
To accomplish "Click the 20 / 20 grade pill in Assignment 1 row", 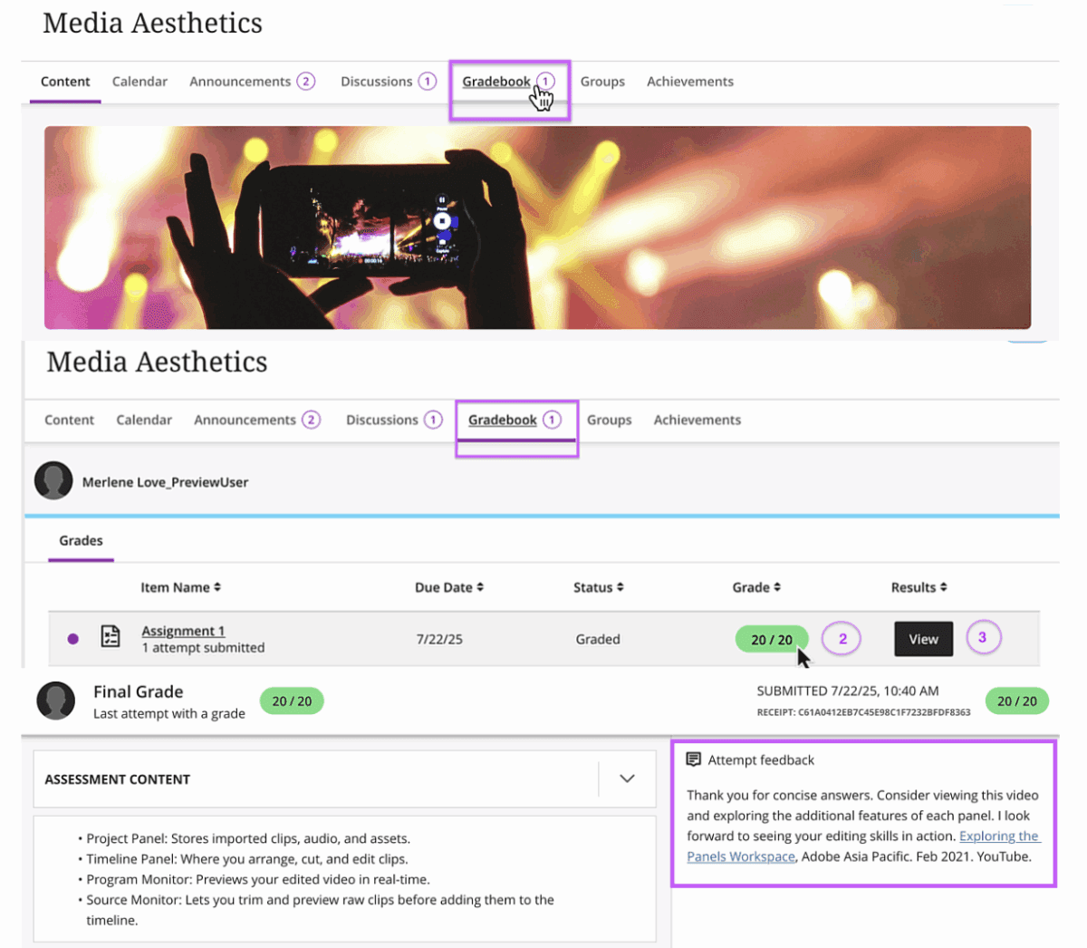I will coord(771,640).
